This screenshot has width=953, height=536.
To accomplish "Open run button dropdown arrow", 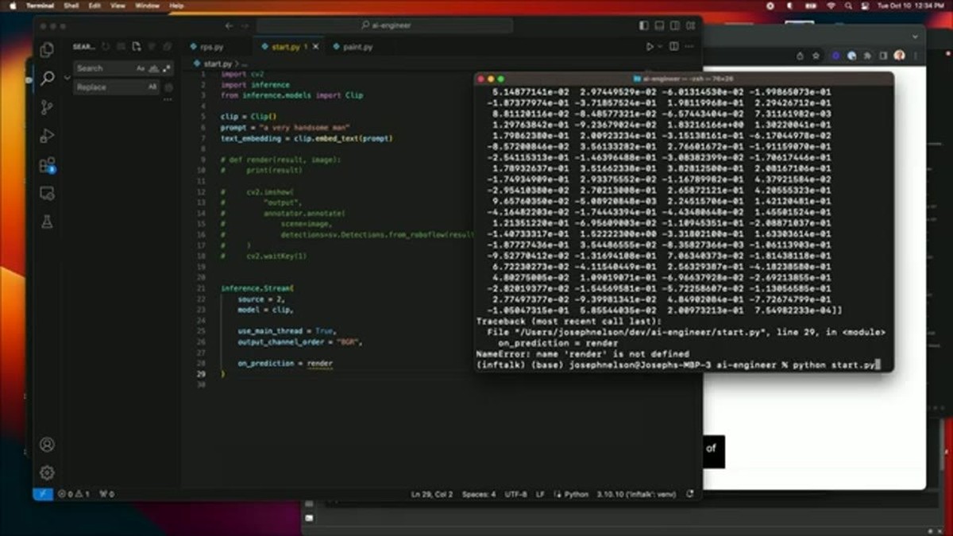I will coord(660,47).
